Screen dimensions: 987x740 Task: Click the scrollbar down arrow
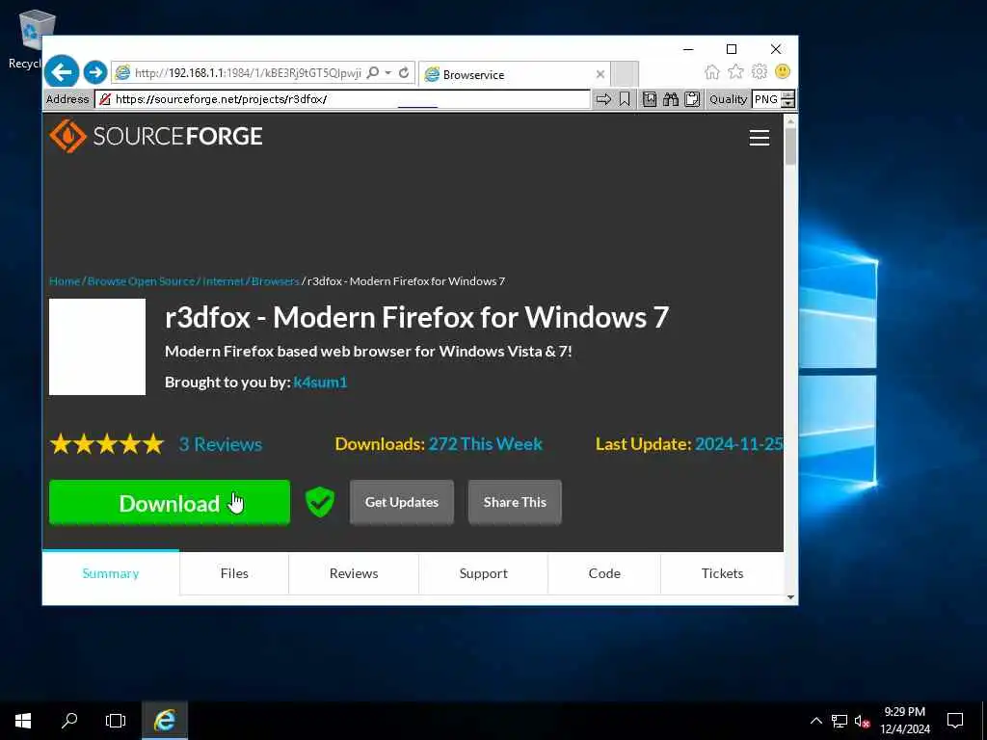click(790, 597)
